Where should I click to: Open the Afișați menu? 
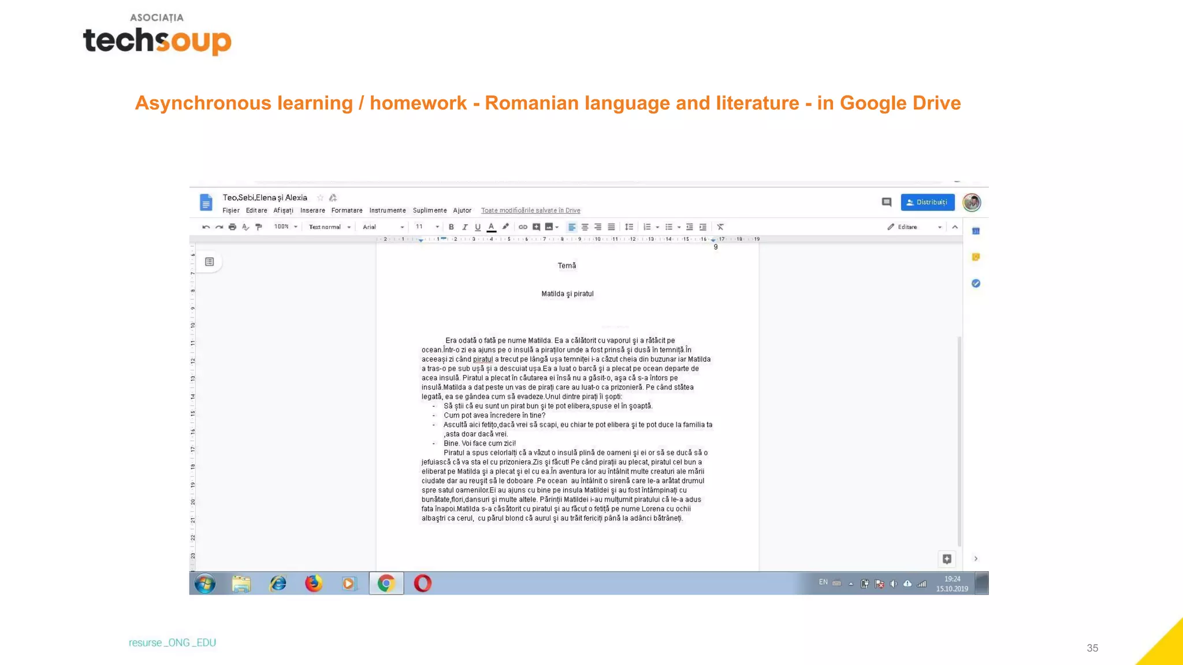click(x=284, y=210)
